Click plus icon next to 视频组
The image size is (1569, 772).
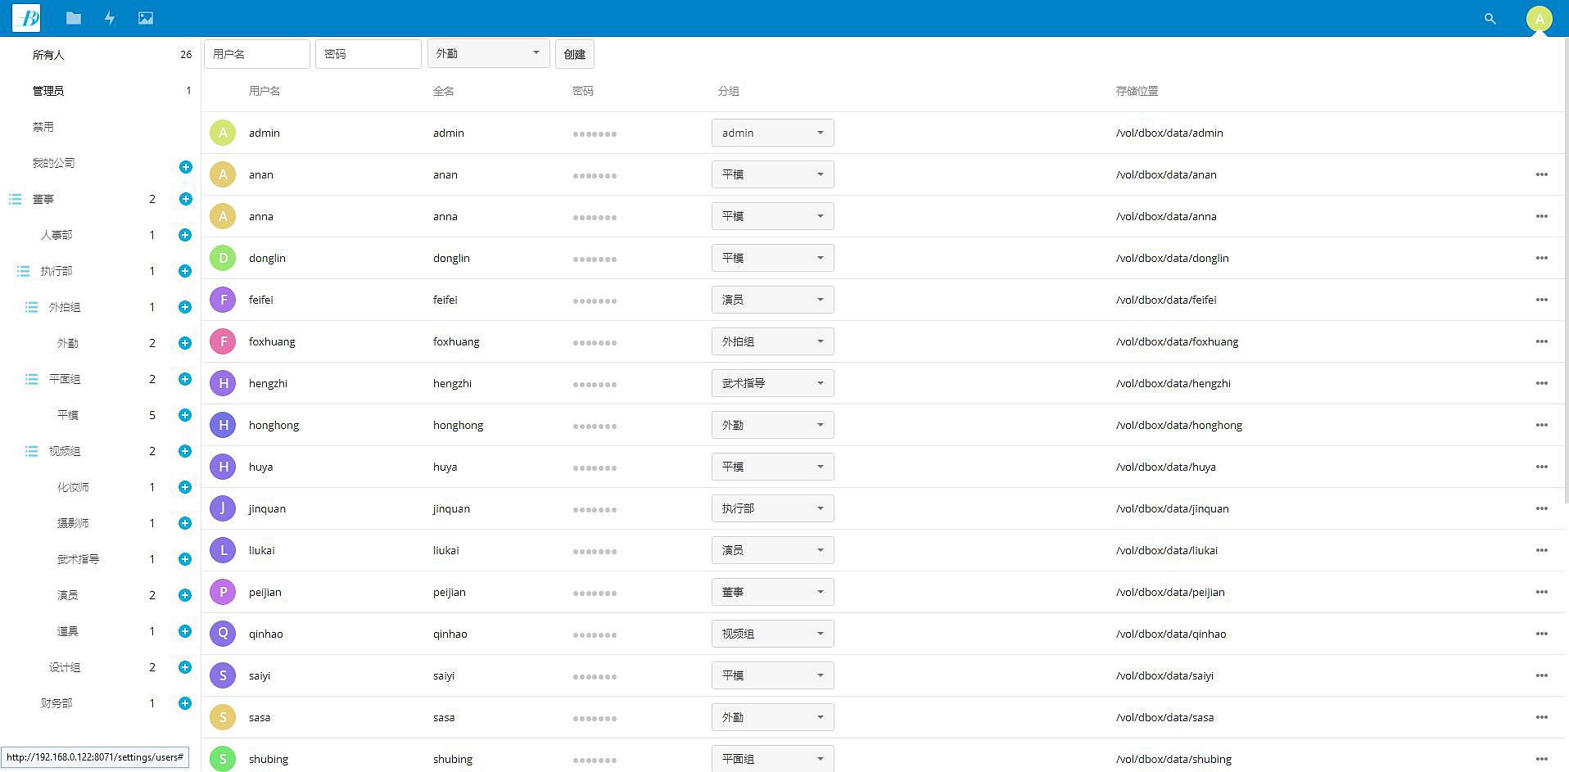185,451
